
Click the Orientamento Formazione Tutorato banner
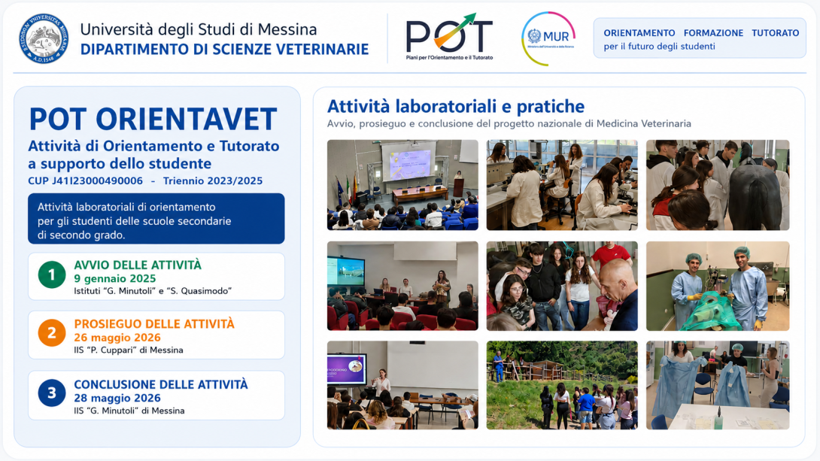[x=700, y=38]
